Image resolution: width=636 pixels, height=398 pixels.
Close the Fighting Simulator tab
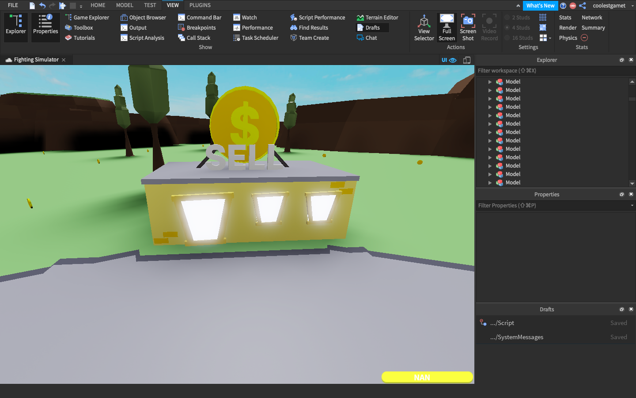pyautogui.click(x=64, y=60)
